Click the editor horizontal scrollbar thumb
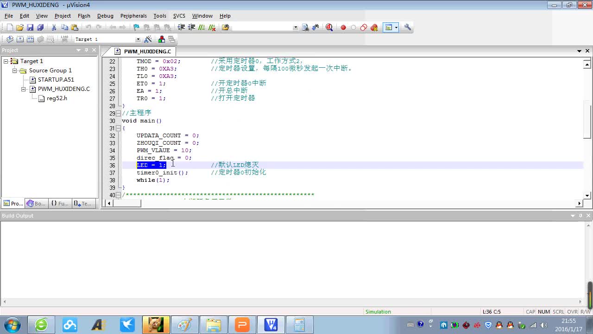Viewport: 593px width, 334px height. 127,203
